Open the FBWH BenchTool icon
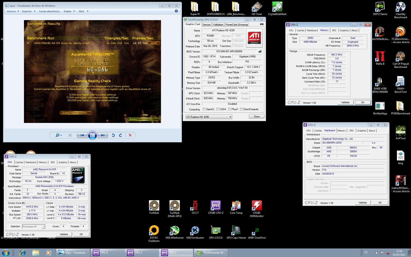 400,82
